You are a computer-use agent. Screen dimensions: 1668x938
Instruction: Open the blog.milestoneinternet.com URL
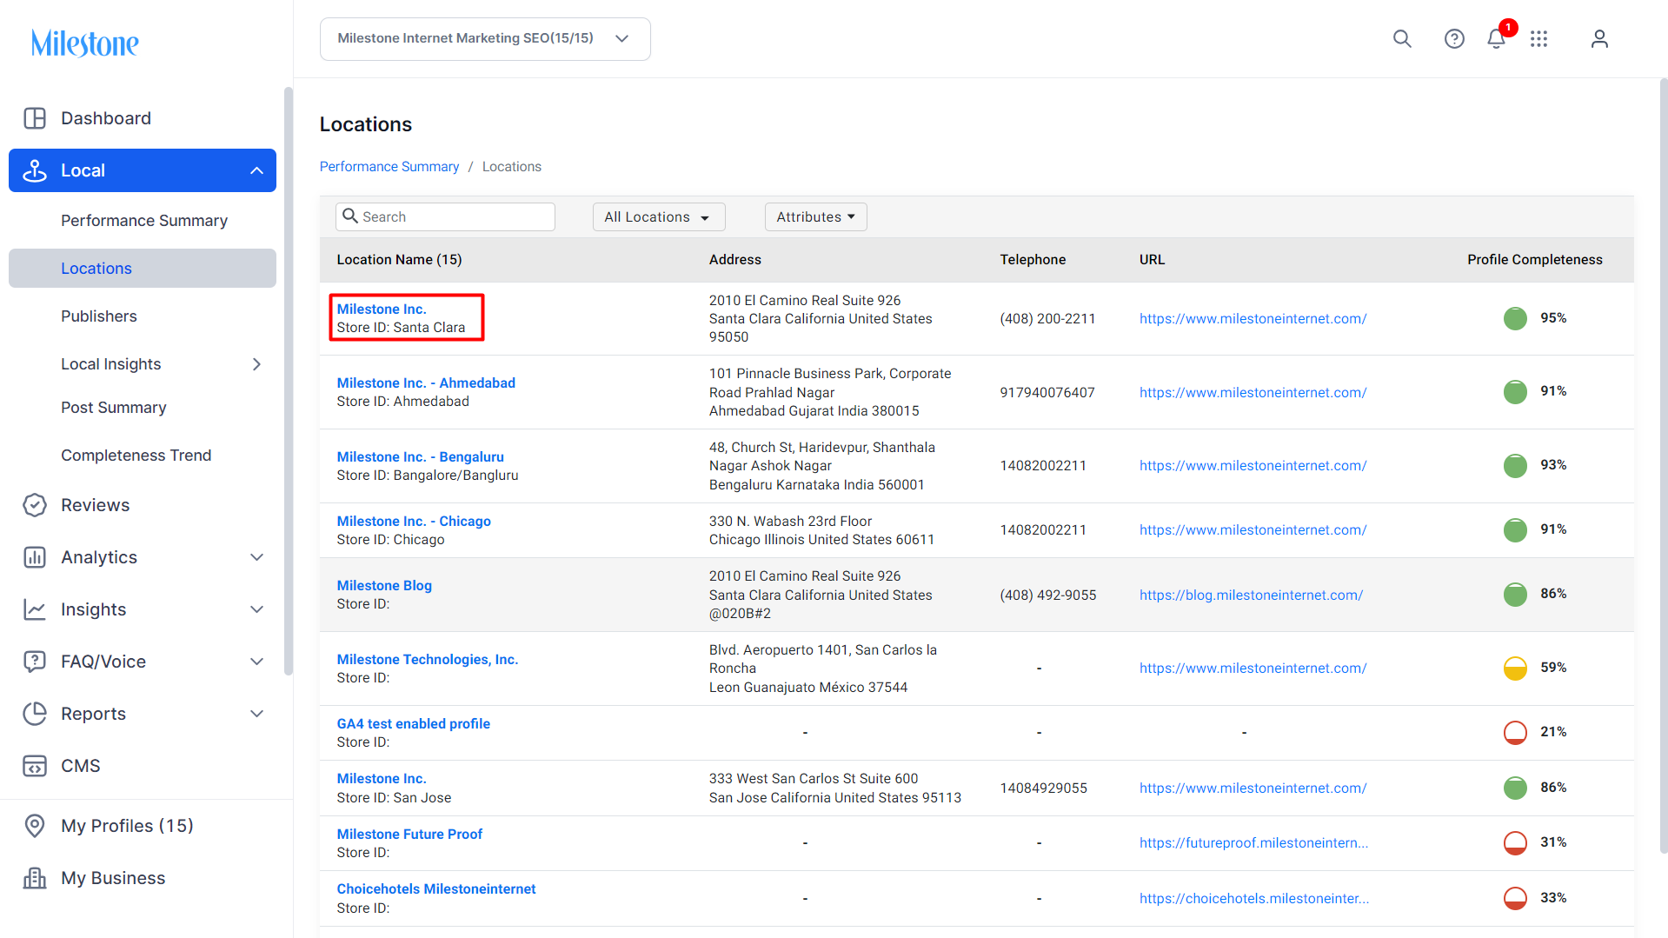1251,595
